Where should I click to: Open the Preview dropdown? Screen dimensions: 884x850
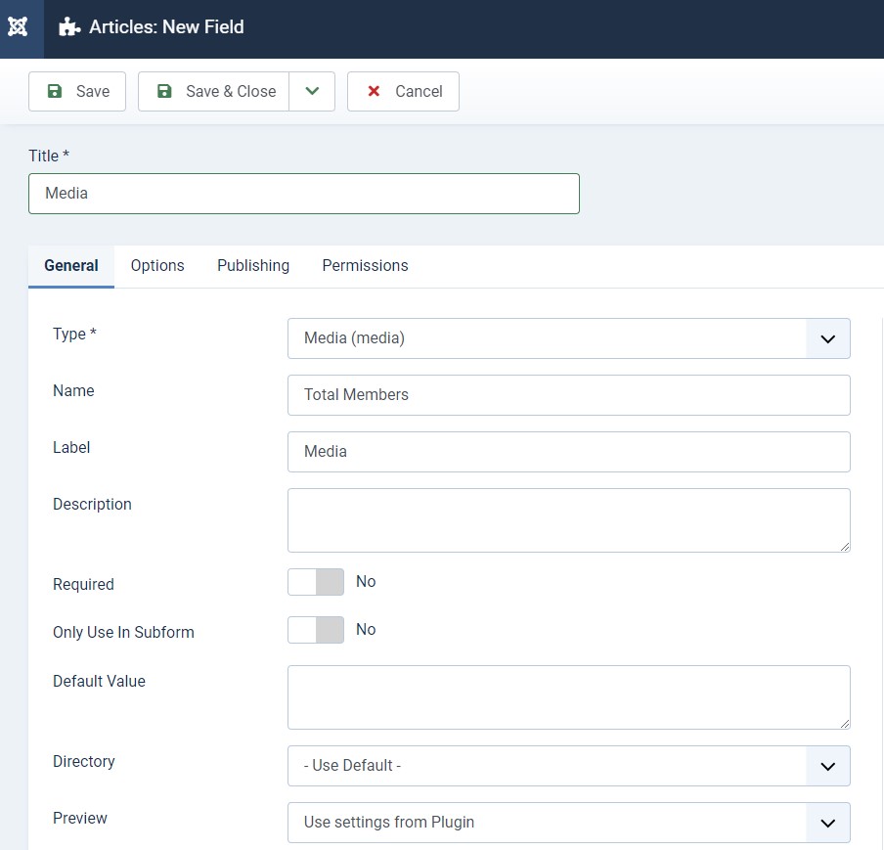click(x=569, y=823)
